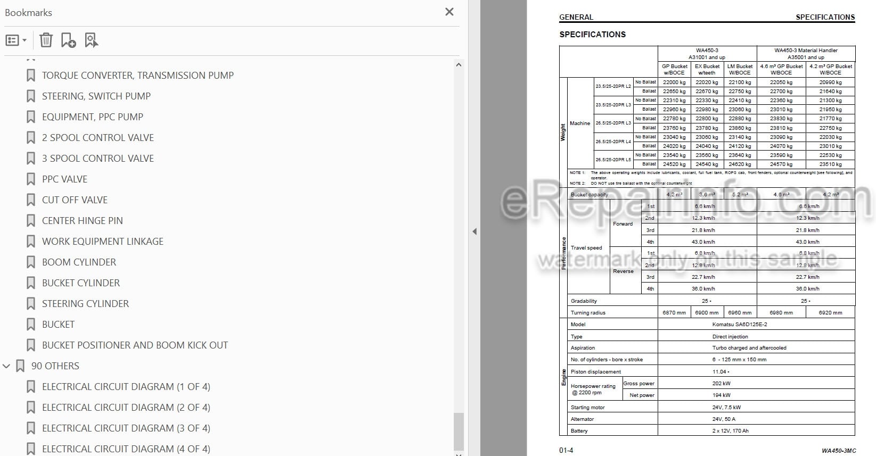The width and height of the screenshot is (876, 456).
Task: Go to EQUIPMENT, PPC PUMP bookmark
Action: (93, 117)
